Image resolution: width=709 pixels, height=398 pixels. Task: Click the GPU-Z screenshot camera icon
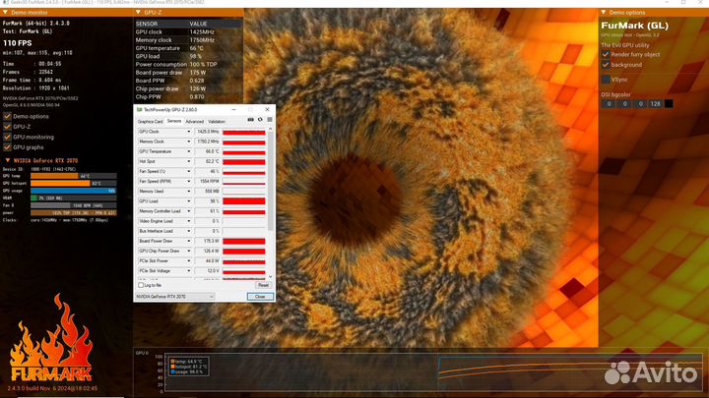click(250, 120)
